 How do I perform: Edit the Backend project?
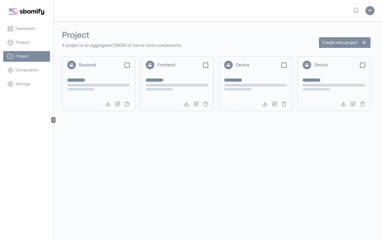pyautogui.click(x=118, y=104)
